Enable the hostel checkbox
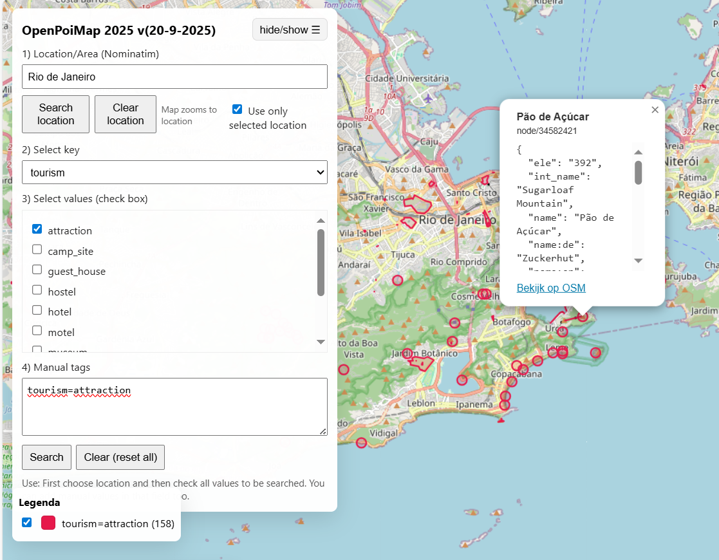The width and height of the screenshot is (719, 560). click(x=37, y=290)
